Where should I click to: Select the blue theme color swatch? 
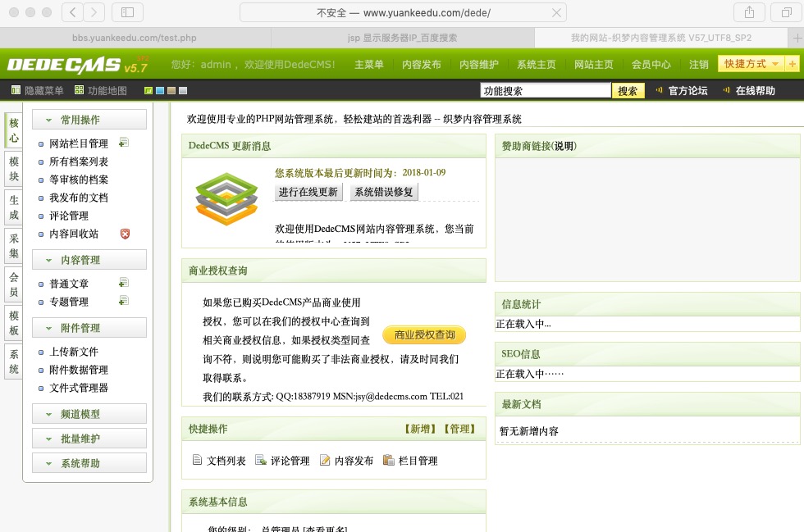[160, 91]
